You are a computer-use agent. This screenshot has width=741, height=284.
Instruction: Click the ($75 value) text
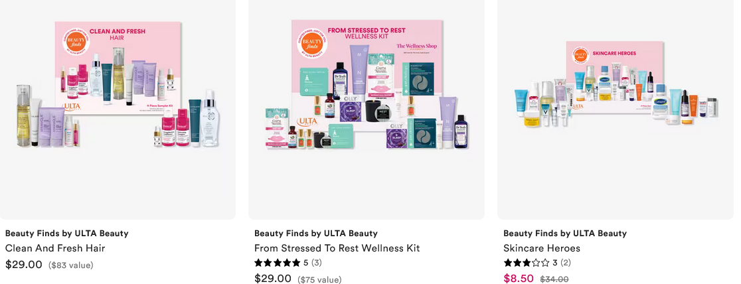pos(319,280)
